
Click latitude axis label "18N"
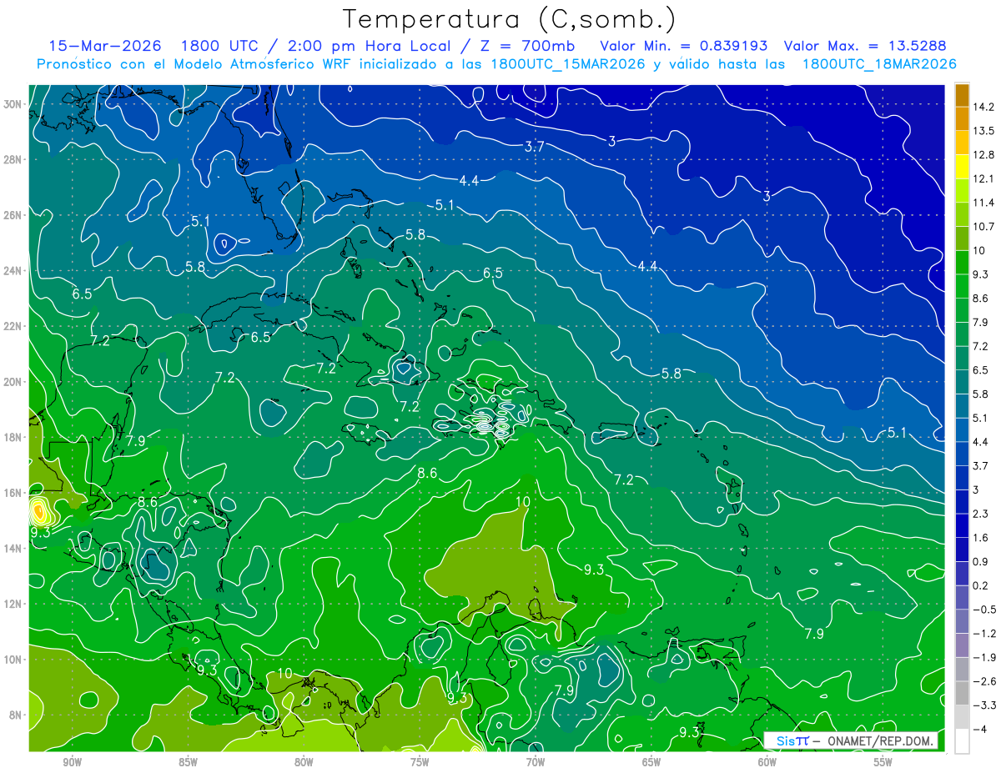(13, 437)
